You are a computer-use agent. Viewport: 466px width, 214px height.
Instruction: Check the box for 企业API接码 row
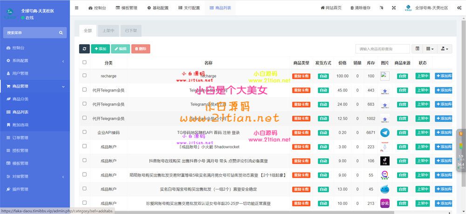84,132
